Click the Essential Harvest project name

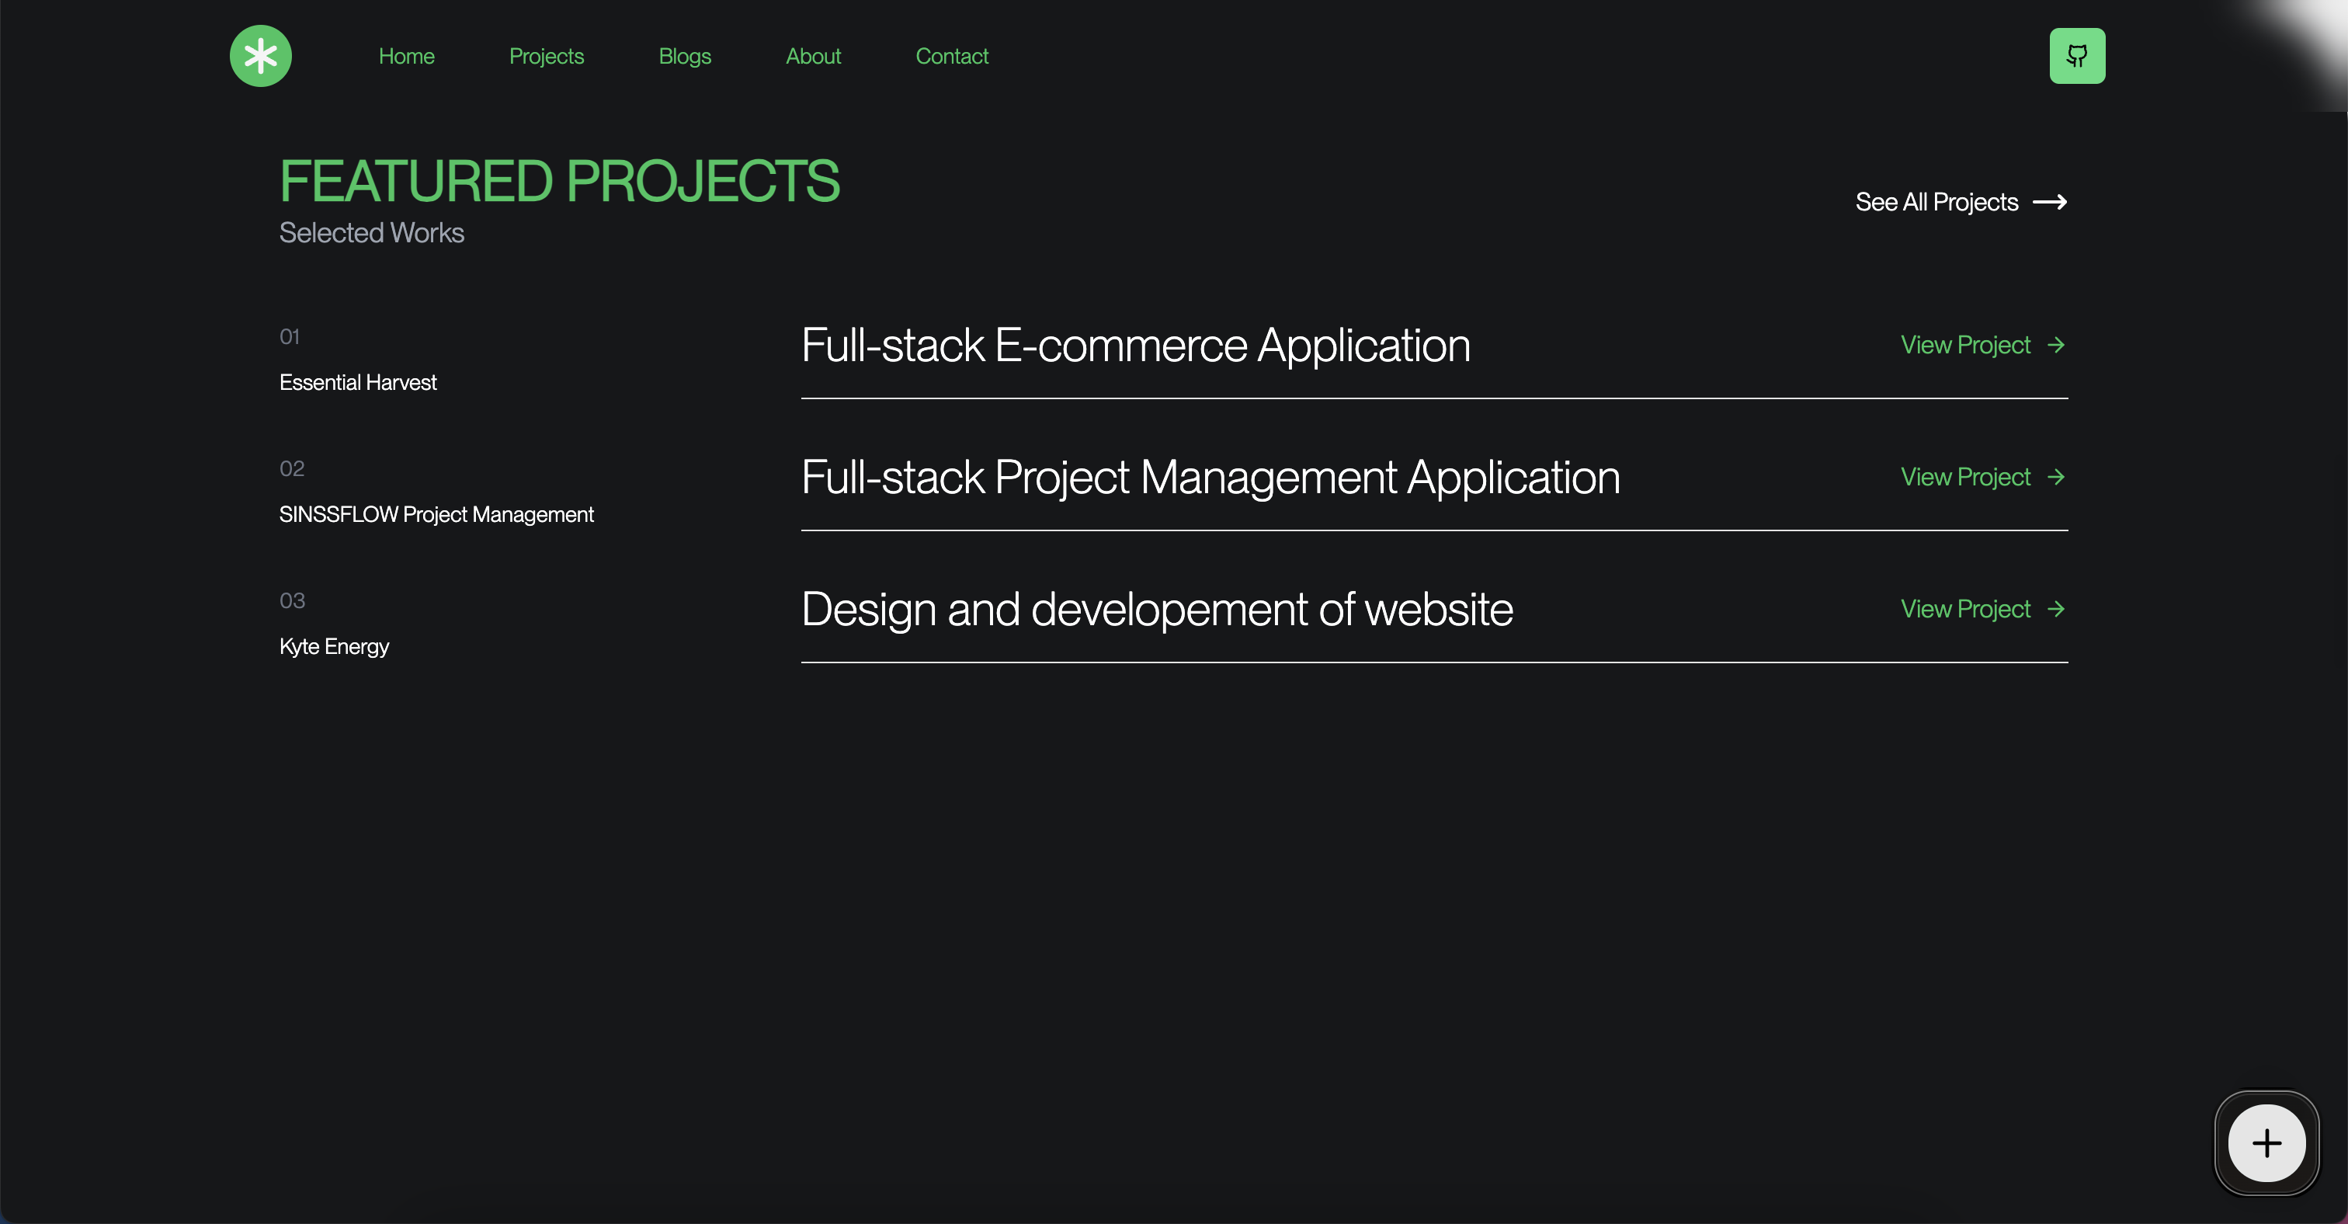click(357, 383)
